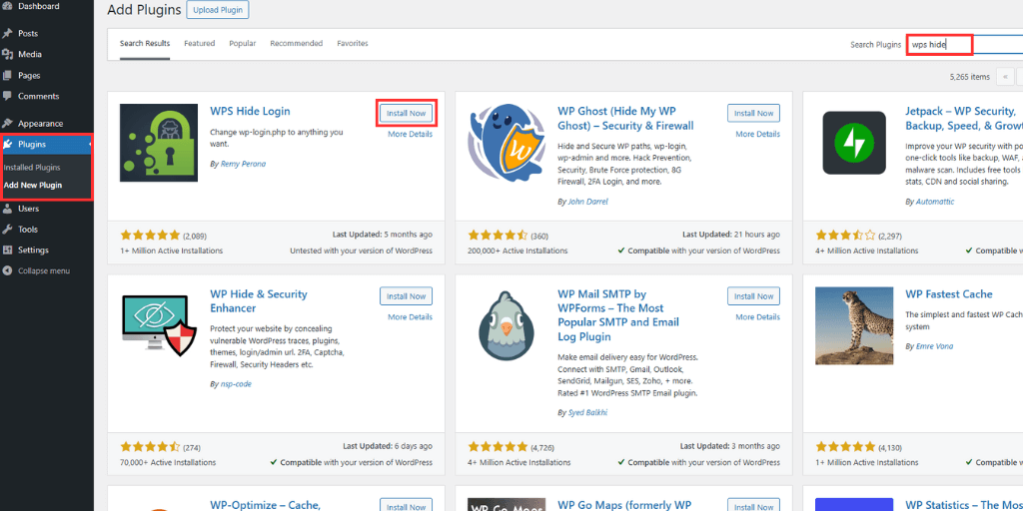The height and width of the screenshot is (511, 1023).
Task: Open WP Hide & Security Enhancer title
Action: tap(259, 301)
